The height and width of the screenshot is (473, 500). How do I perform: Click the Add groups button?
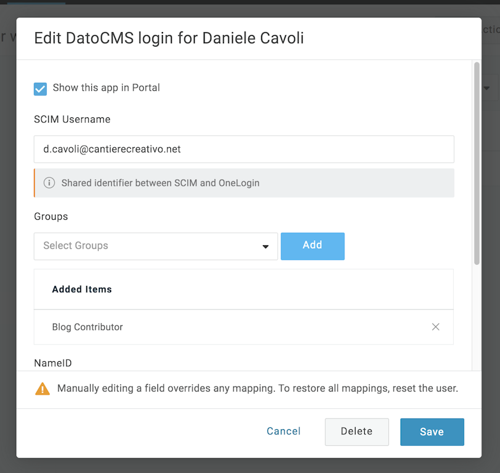tap(312, 246)
